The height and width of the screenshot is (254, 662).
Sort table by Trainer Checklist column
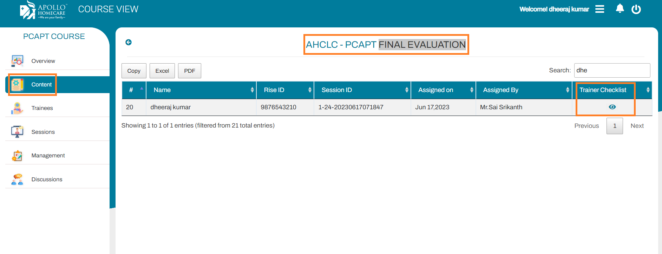click(612, 90)
